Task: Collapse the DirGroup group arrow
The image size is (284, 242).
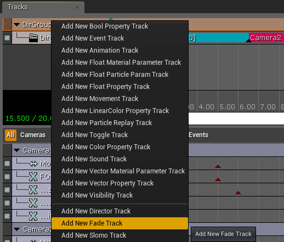Action: (x=17, y=25)
